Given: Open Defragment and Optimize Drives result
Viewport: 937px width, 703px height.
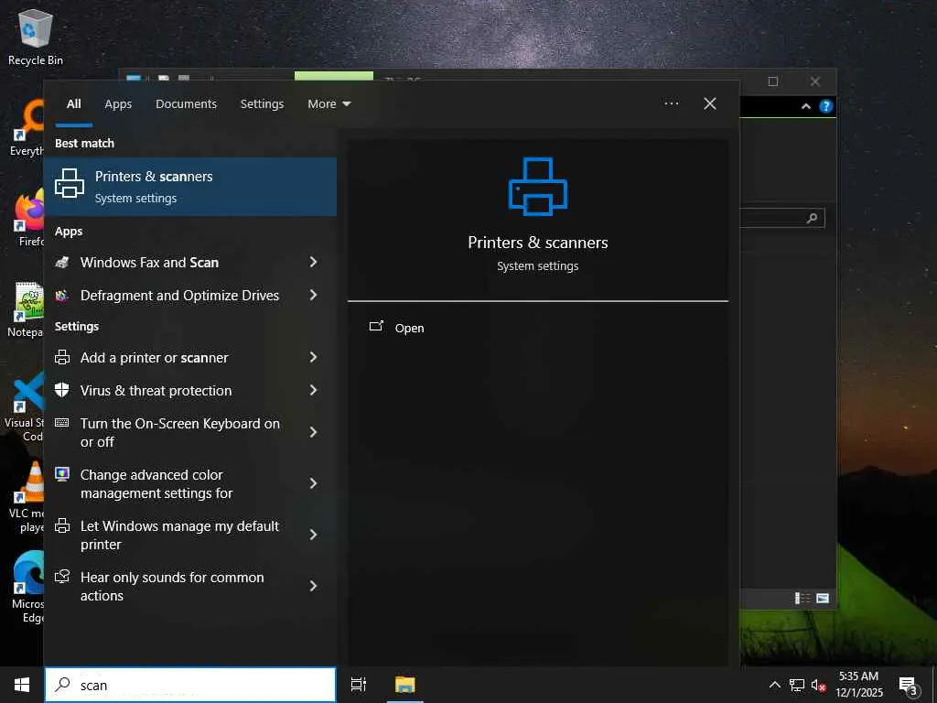Looking at the screenshot, I should 180,296.
